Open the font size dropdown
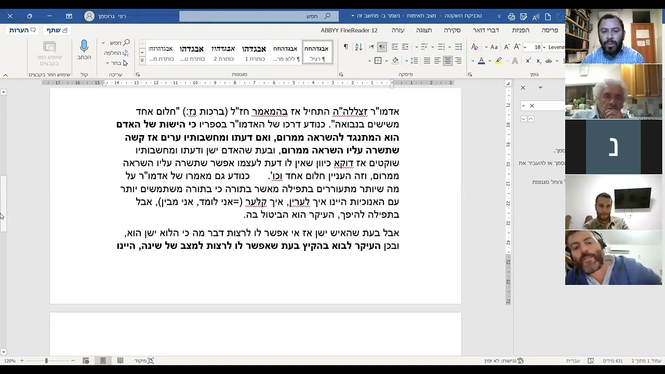This screenshot has height=374, width=665. click(x=524, y=47)
